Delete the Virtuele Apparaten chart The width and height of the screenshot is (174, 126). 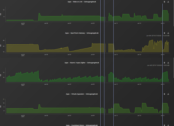(164, 94)
